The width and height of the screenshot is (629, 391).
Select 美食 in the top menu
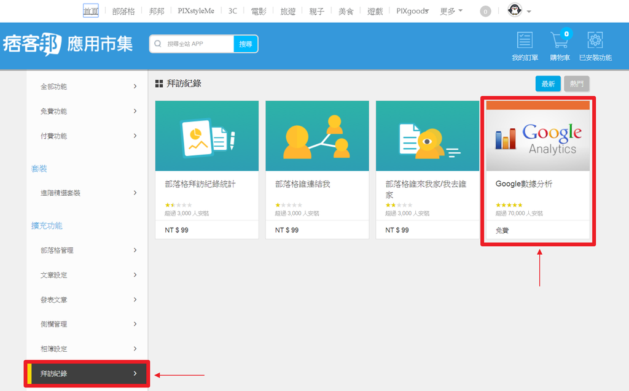[x=346, y=10]
